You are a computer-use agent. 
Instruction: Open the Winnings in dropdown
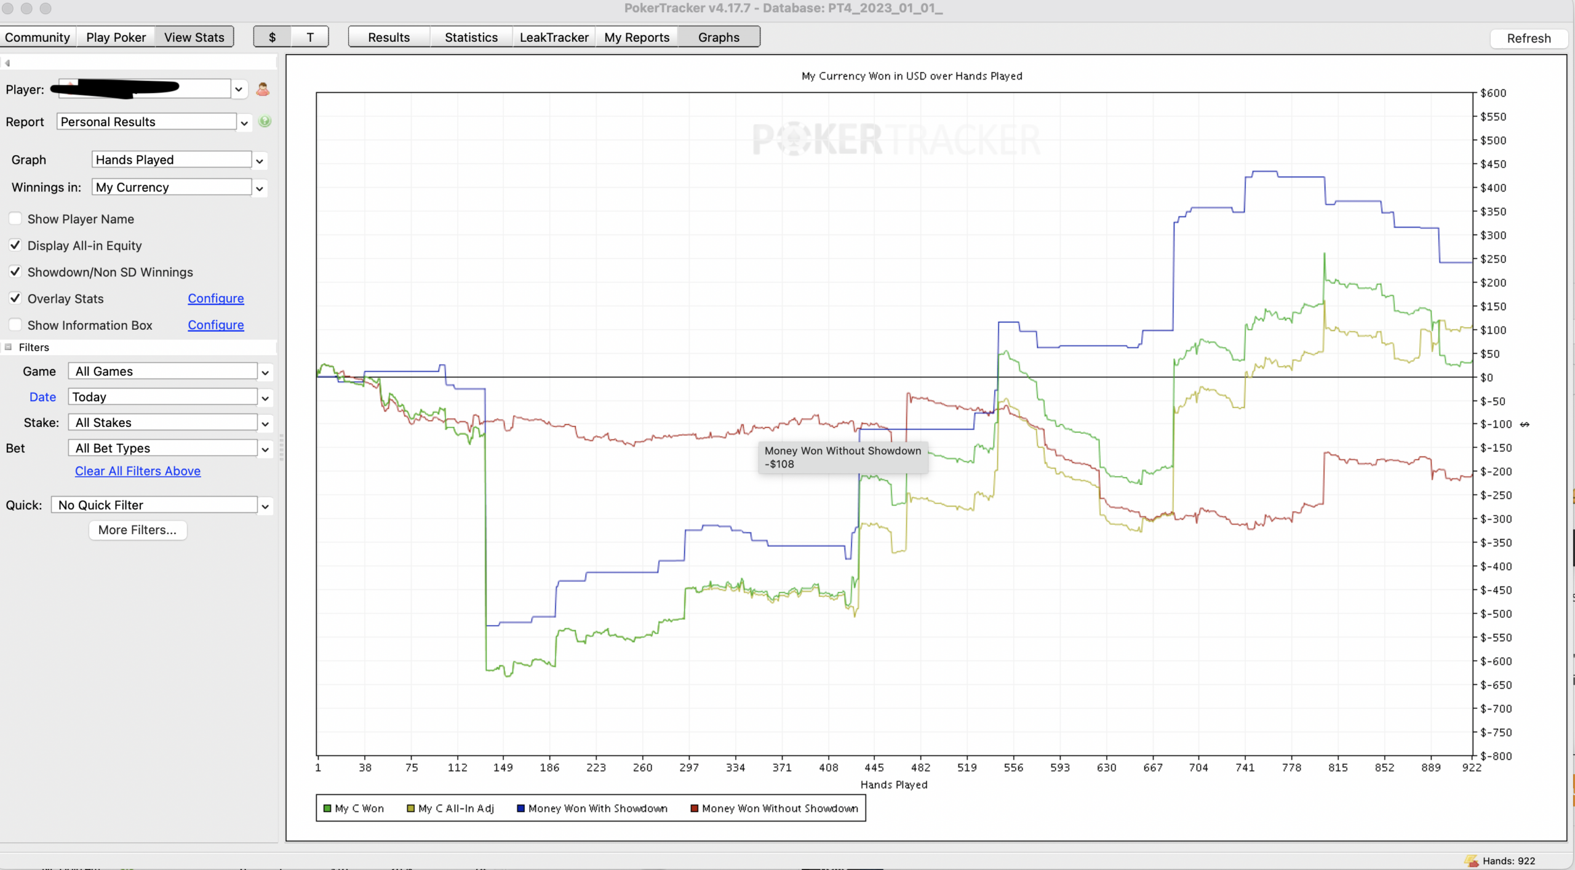tap(260, 188)
